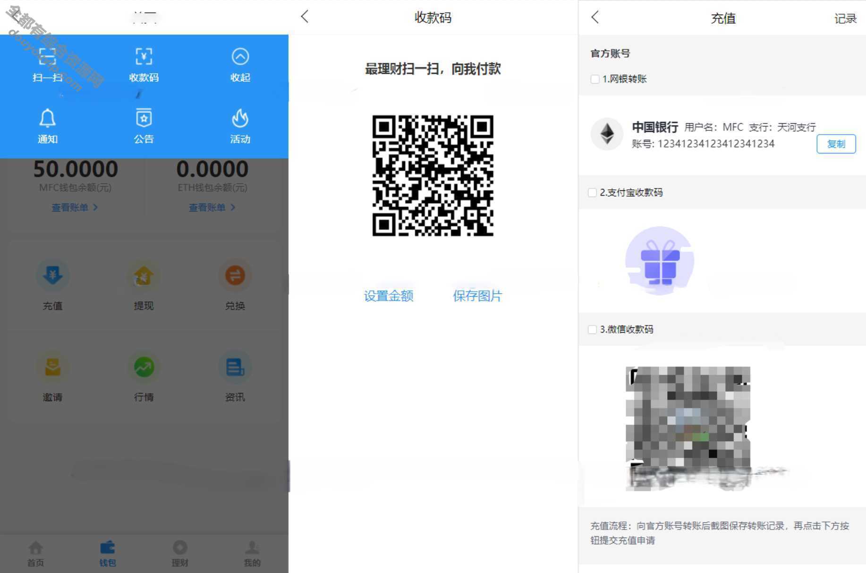Go back from 收款码 screen
Viewport: 866px width, 573px height.
pos(305,17)
